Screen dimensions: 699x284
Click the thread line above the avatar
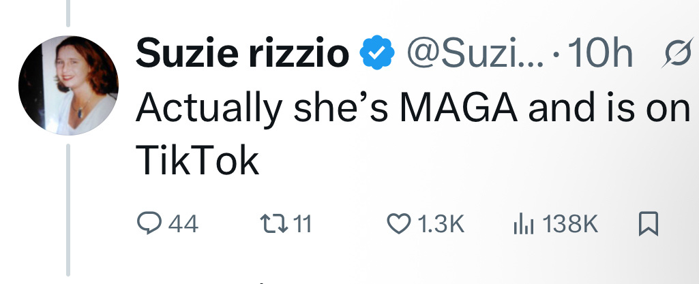click(68, 14)
